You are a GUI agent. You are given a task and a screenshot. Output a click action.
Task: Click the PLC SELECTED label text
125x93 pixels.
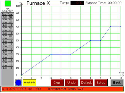pos(8,10)
